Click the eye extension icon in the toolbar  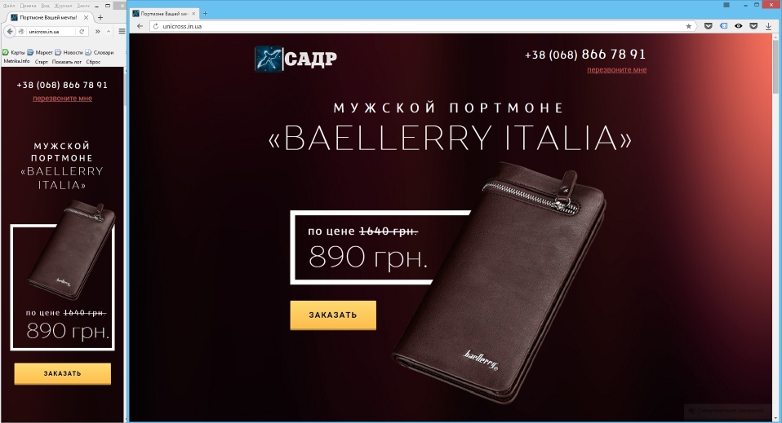739,26
